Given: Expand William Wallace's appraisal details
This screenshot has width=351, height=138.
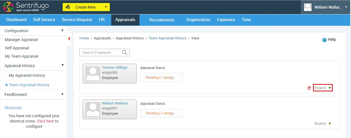Looking at the screenshot, I should (x=323, y=124).
